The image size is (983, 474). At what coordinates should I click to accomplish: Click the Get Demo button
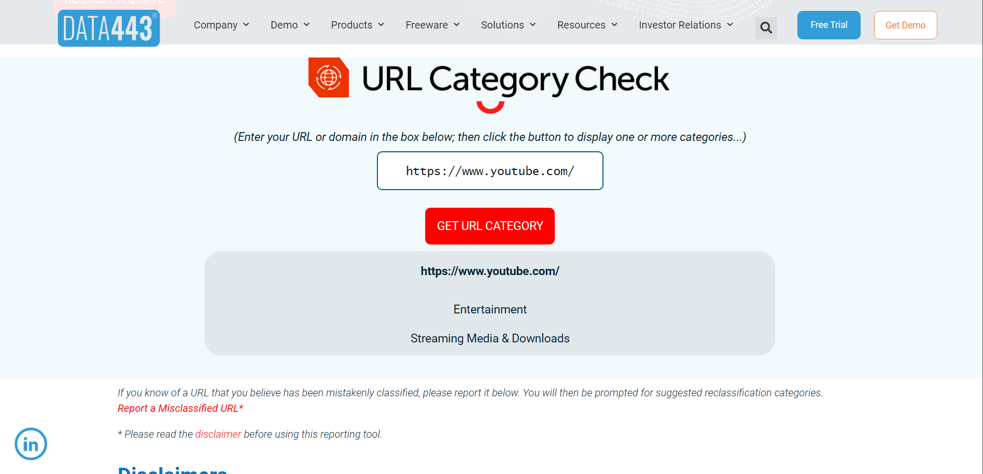[905, 25]
